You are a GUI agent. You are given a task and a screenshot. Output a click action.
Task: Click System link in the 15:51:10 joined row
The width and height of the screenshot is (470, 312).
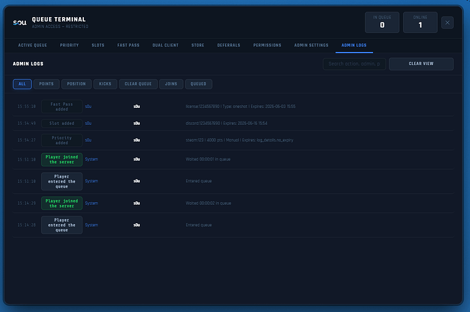pos(91,159)
